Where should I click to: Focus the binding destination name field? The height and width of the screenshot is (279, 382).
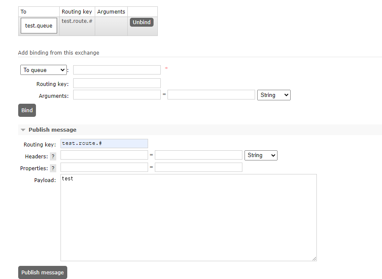pos(117,70)
